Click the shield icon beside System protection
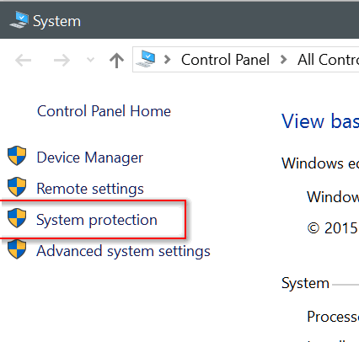This screenshot has height=342, width=359. pyautogui.click(x=17, y=218)
